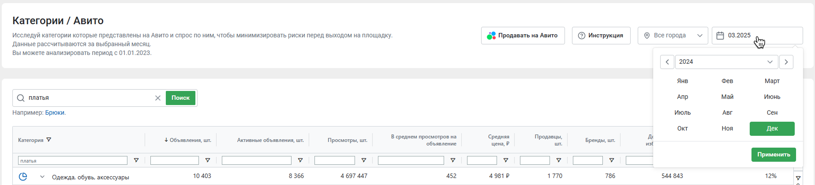Click the filter icon beside Категория header
The image size is (815, 185).
point(49,140)
